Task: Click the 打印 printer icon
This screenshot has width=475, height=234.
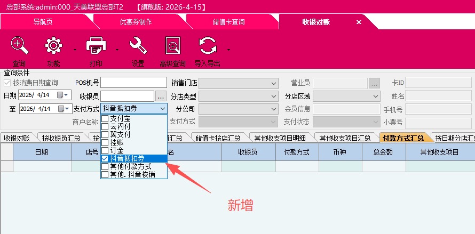Action: coord(96,46)
